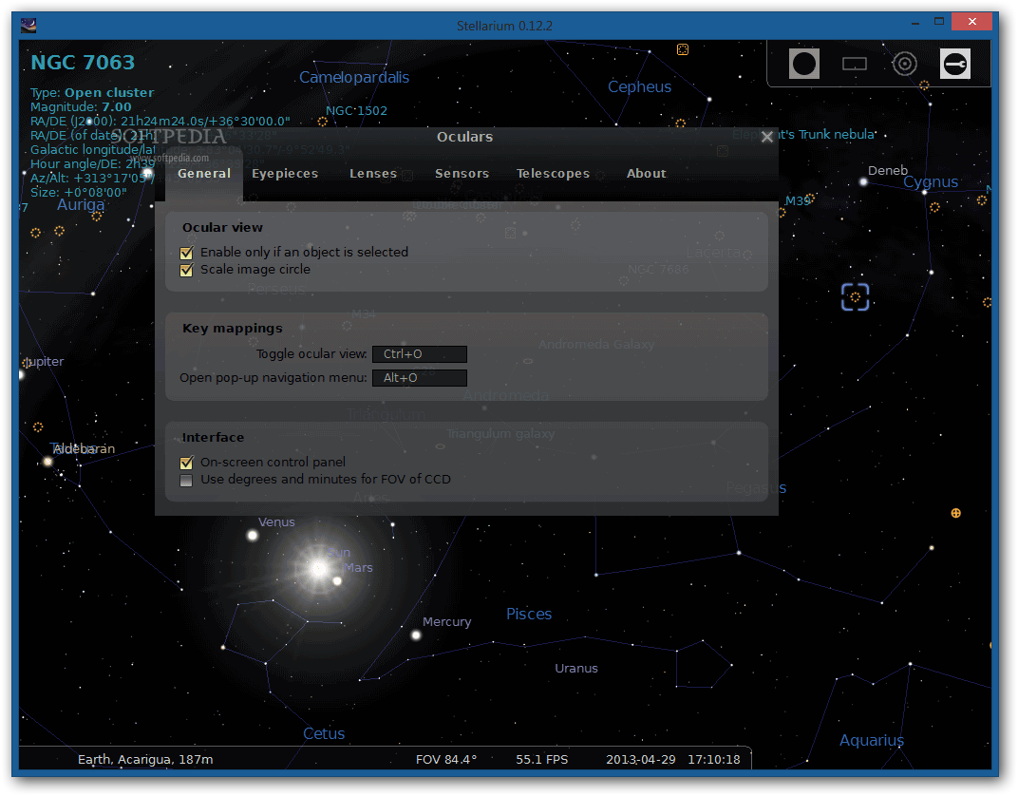Enable 'Use degrees and minutes for FOV of CCD'
Viewport: 1018px width, 796px height.
[186, 481]
